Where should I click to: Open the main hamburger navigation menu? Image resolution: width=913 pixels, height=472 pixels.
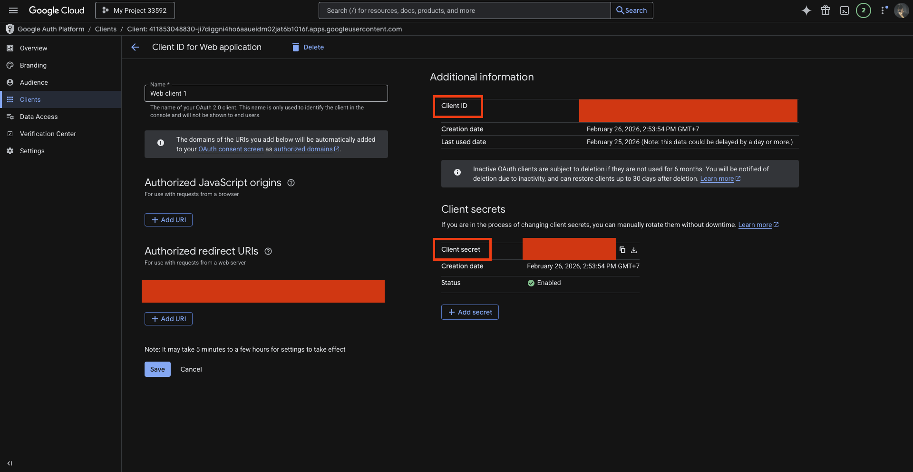tap(13, 10)
